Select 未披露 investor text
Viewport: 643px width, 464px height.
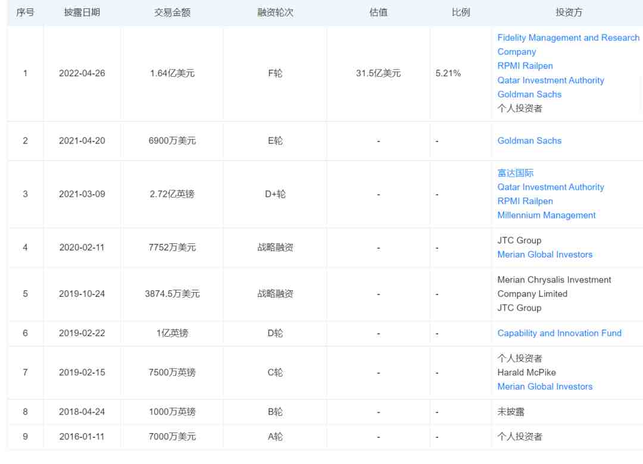point(511,412)
